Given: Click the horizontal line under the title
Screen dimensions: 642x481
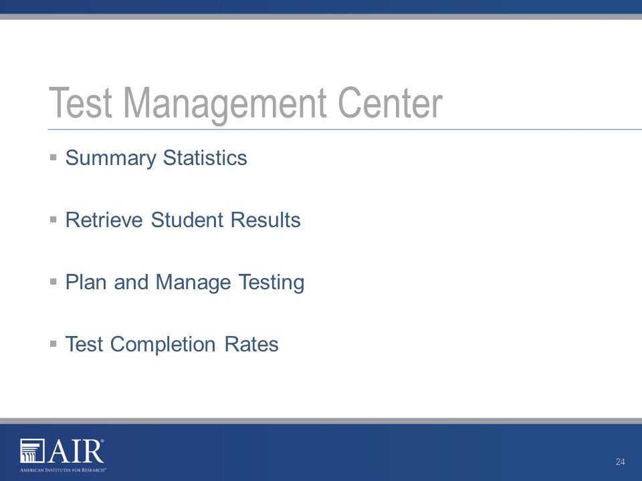Looking at the screenshot, I should coord(345,129).
